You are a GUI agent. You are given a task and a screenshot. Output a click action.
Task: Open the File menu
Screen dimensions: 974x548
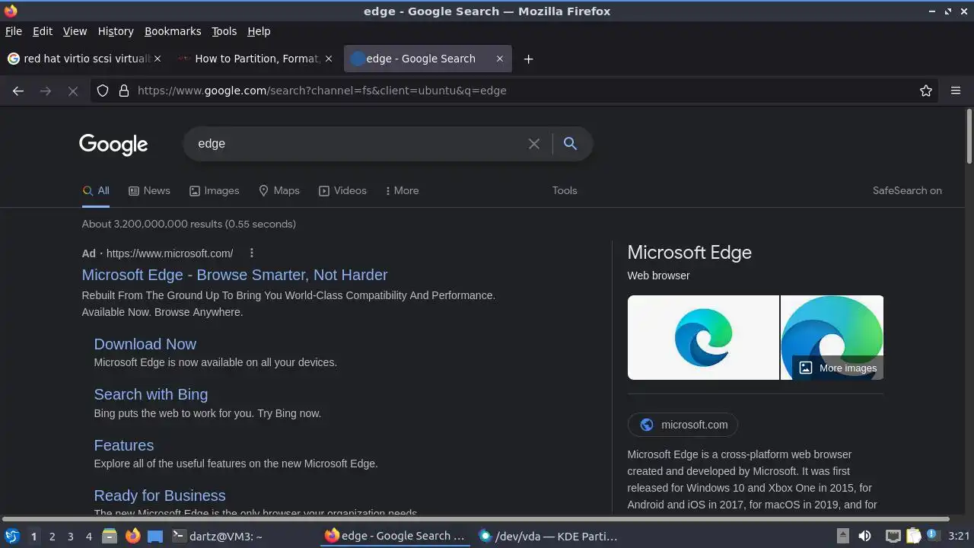point(14,31)
